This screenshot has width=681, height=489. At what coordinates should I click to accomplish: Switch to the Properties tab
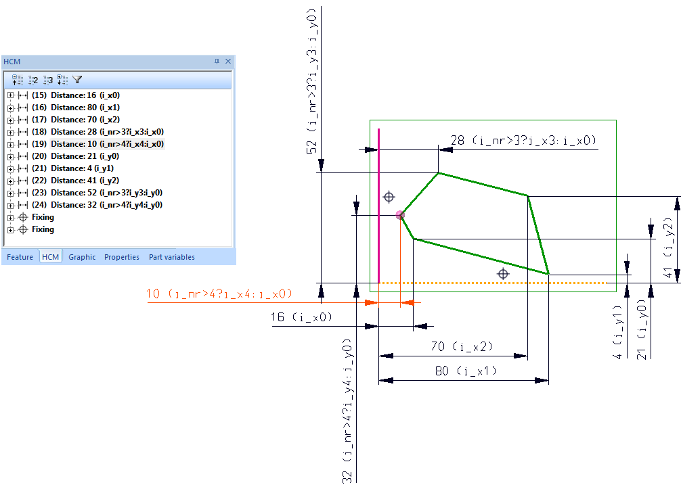(x=122, y=257)
